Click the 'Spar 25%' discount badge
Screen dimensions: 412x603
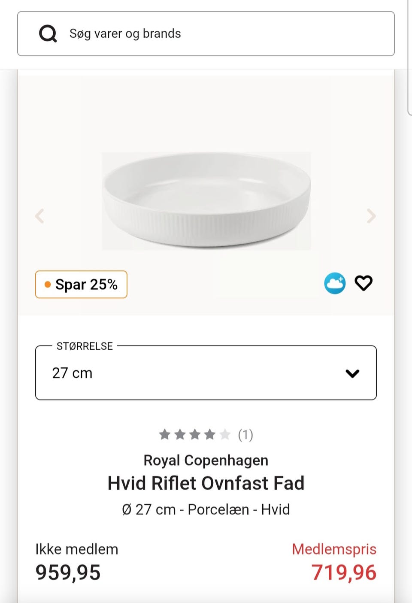point(81,284)
